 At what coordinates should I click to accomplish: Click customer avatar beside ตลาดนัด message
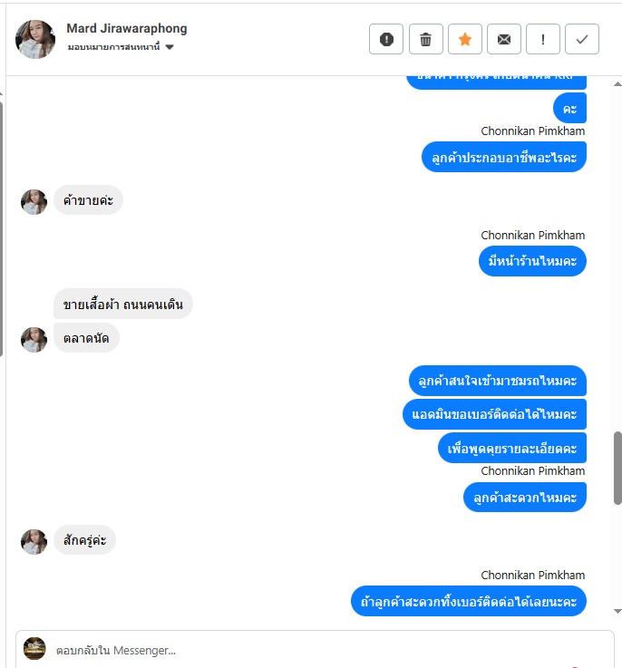[34, 340]
